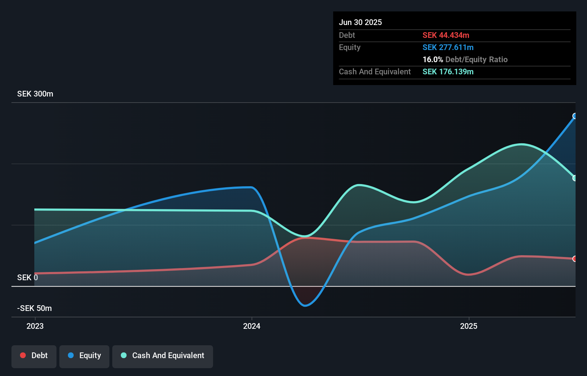Select the 2023 axis label
The width and height of the screenshot is (587, 376).
click(35, 326)
